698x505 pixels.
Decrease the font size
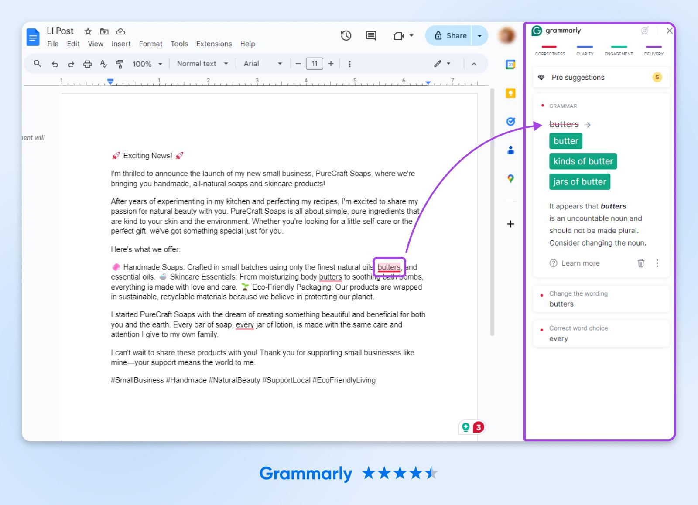(298, 64)
